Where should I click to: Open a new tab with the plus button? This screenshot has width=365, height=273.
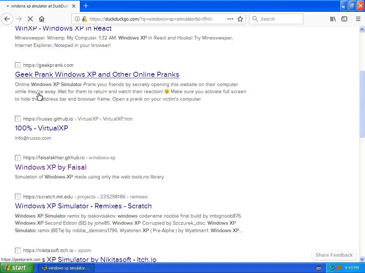(86, 6)
